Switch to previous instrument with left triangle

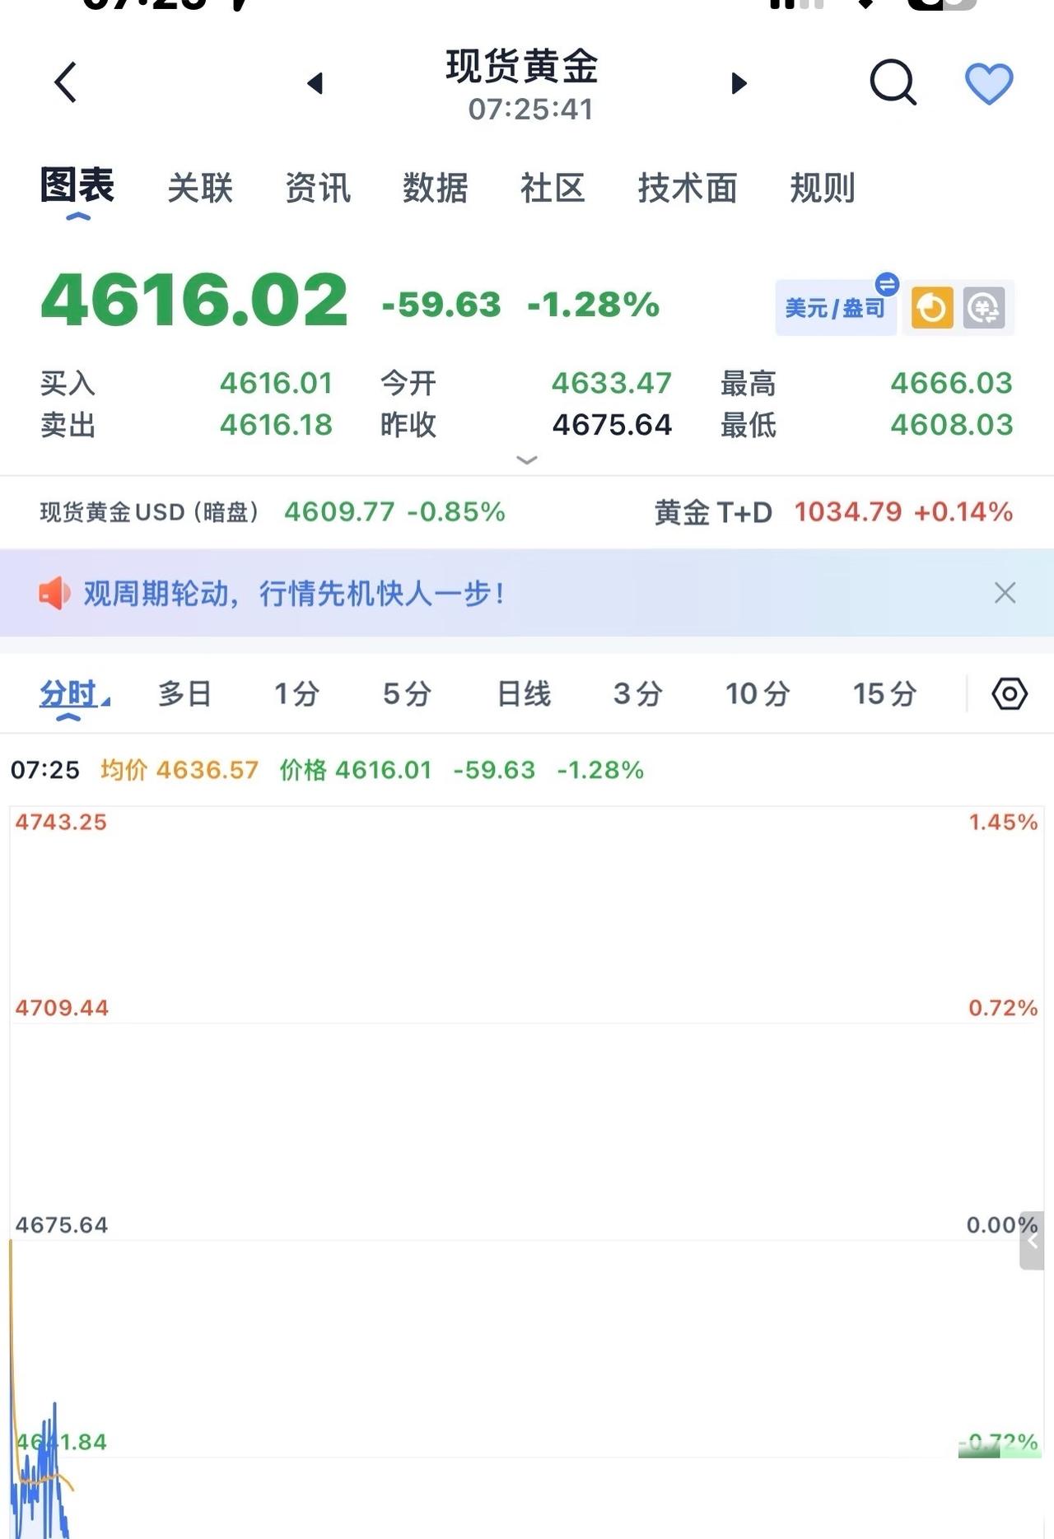coord(315,83)
